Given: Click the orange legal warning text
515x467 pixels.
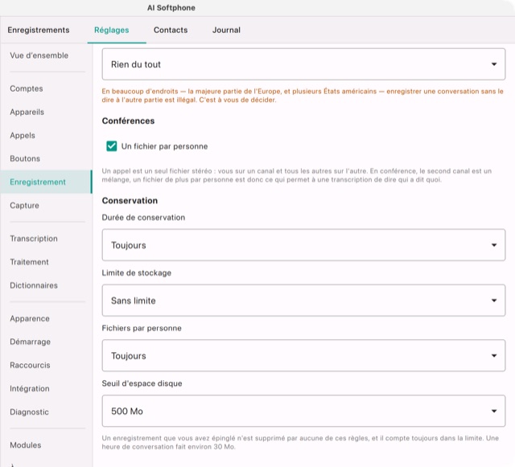Looking at the screenshot, I should pos(303,96).
